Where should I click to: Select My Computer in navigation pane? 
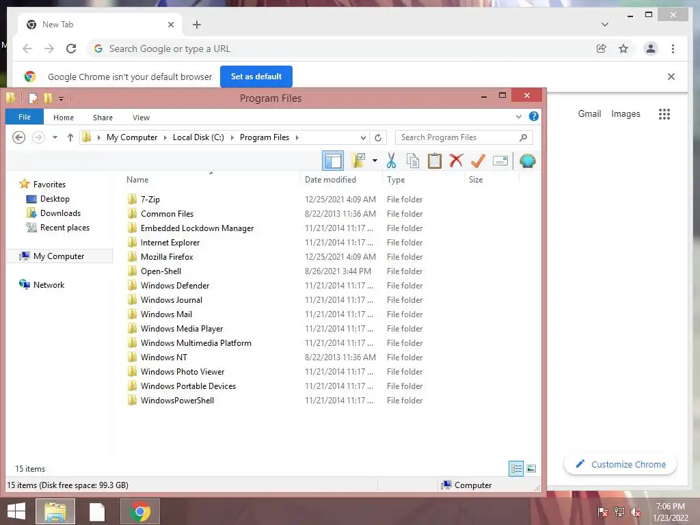click(59, 256)
